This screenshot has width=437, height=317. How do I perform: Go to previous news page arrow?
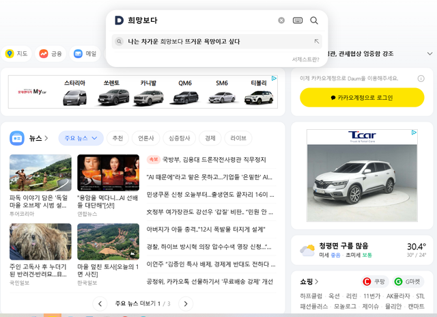[x=100, y=303]
